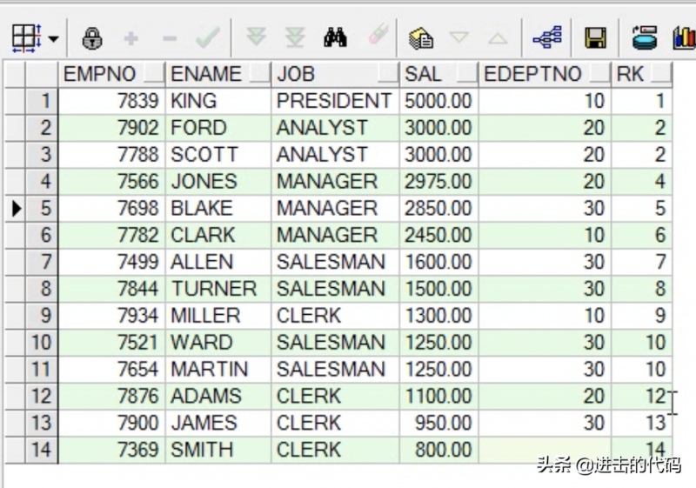Viewport: 696px width, 488px height.
Task: Select row number 5 header
Action: pos(42,208)
